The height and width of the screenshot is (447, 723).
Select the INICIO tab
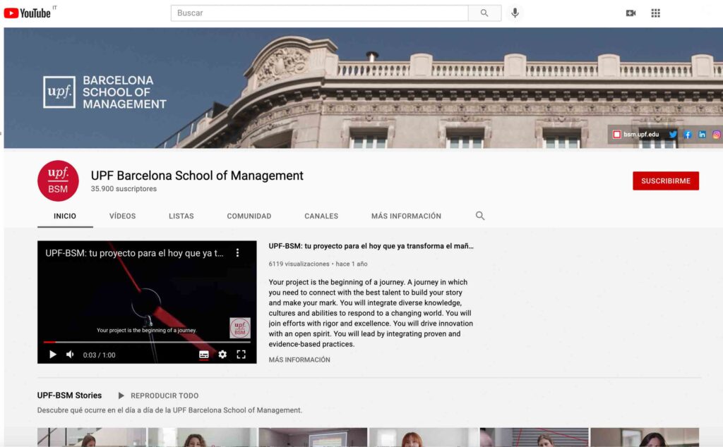point(65,216)
